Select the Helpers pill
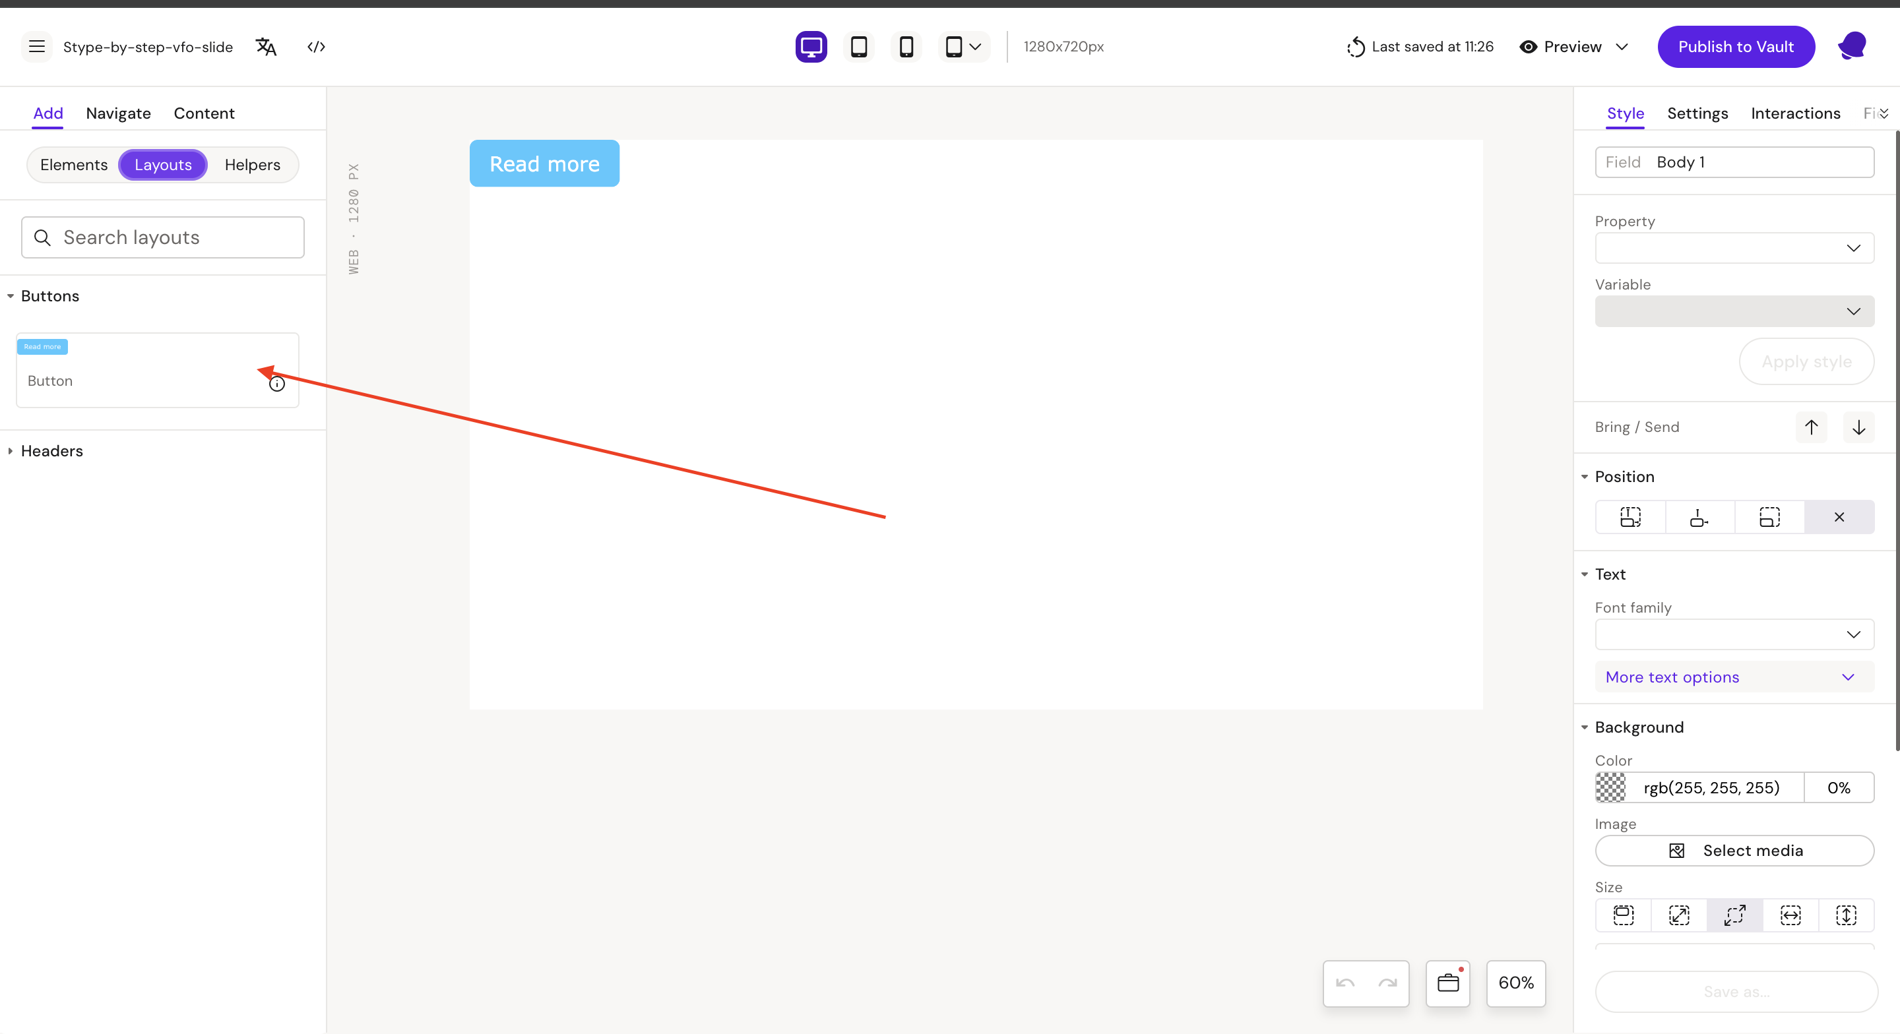Screen dimensions: 1900x1034 (x=252, y=166)
